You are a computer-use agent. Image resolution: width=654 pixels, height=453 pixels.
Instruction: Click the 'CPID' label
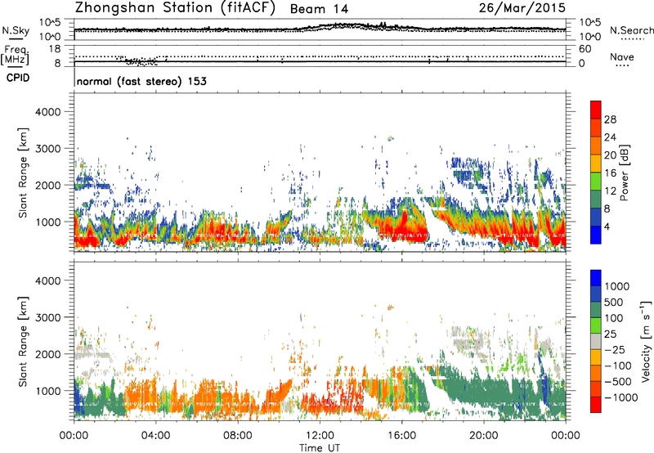point(18,78)
